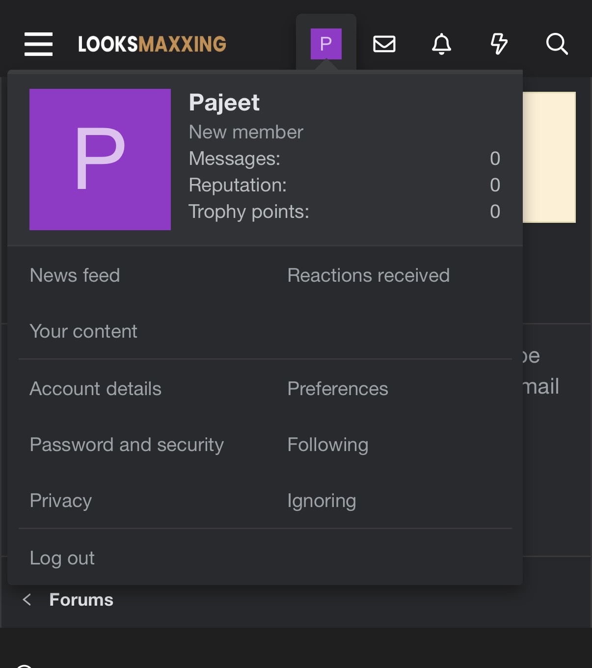This screenshot has width=592, height=668.
Task: Open News feed
Action: click(75, 275)
